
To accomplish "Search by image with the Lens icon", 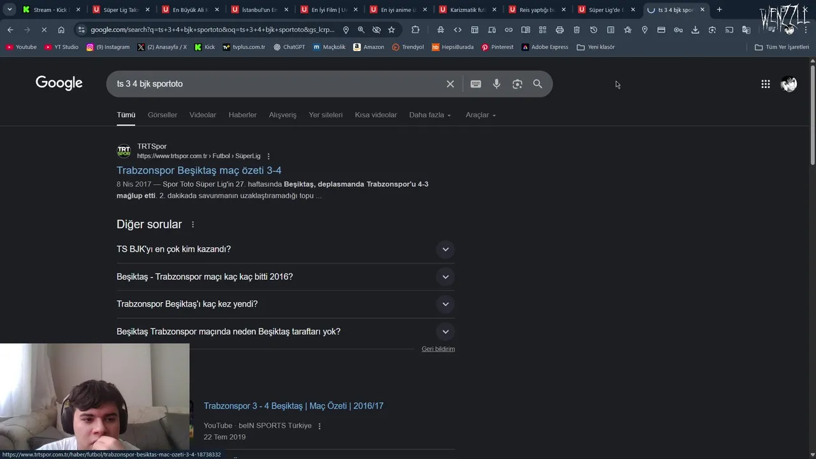I will (517, 84).
